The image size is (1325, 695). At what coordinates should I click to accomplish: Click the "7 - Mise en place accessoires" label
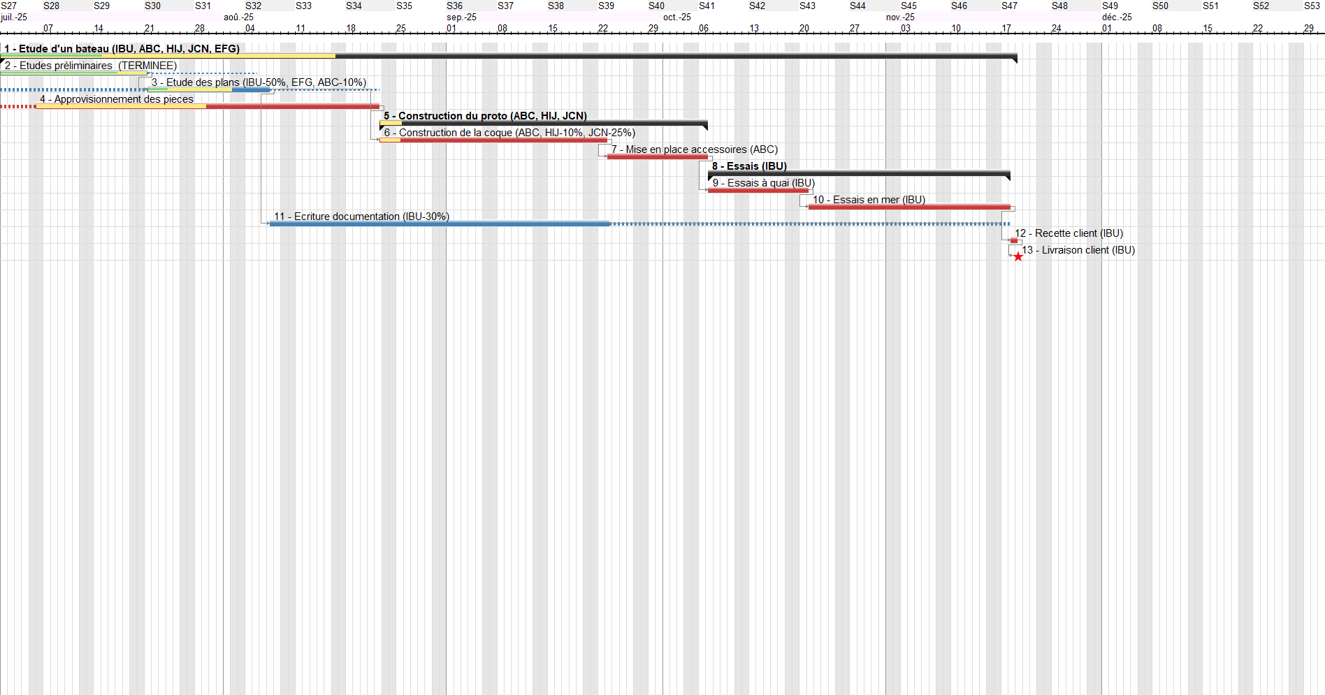[x=694, y=149]
